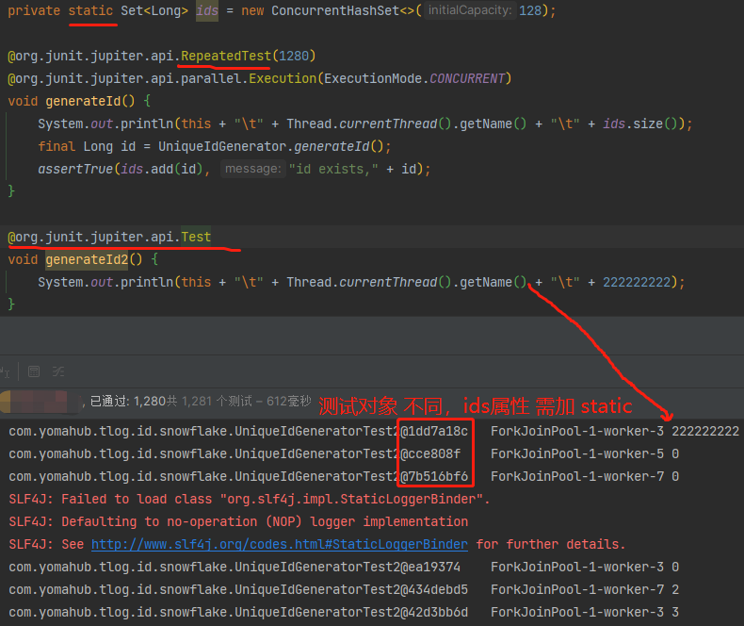744x626 pixels.
Task: Click the ExecutionMode CONCURRENT constant
Action: 467,78
